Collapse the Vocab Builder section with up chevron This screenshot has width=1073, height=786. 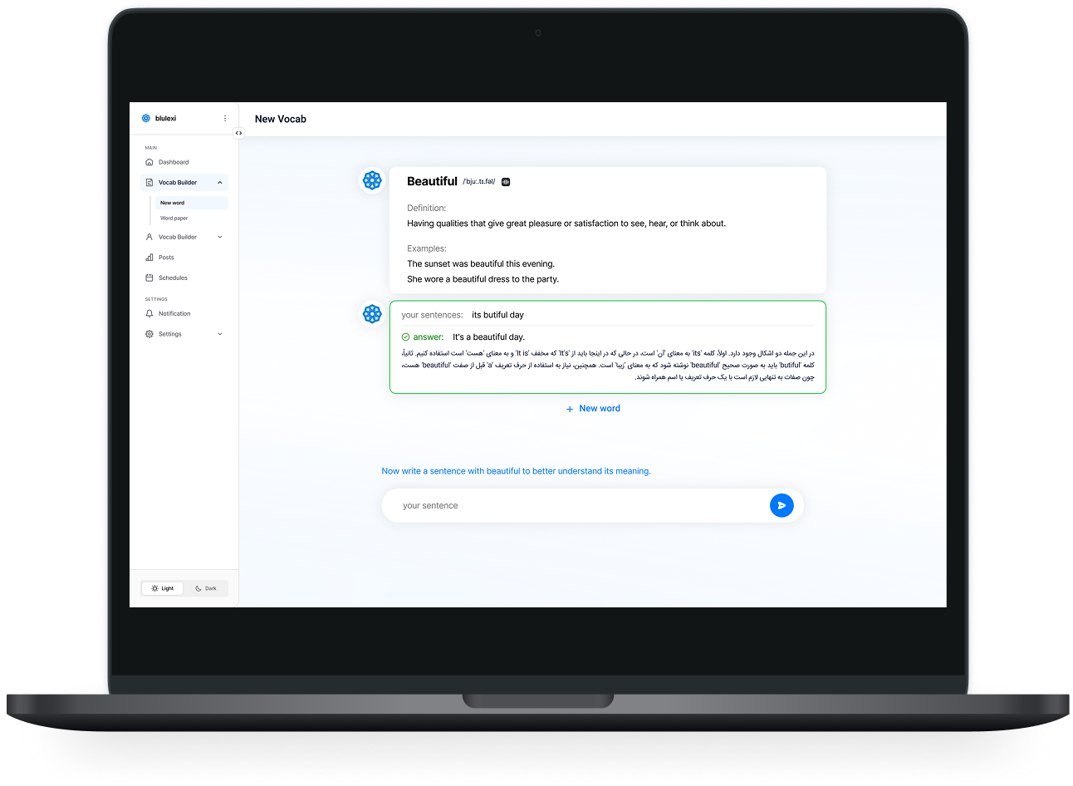click(220, 183)
